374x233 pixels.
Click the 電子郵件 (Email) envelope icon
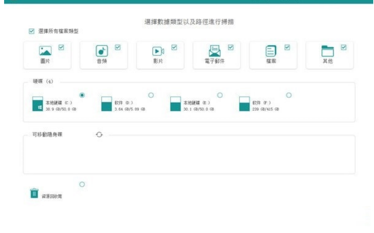(x=214, y=51)
